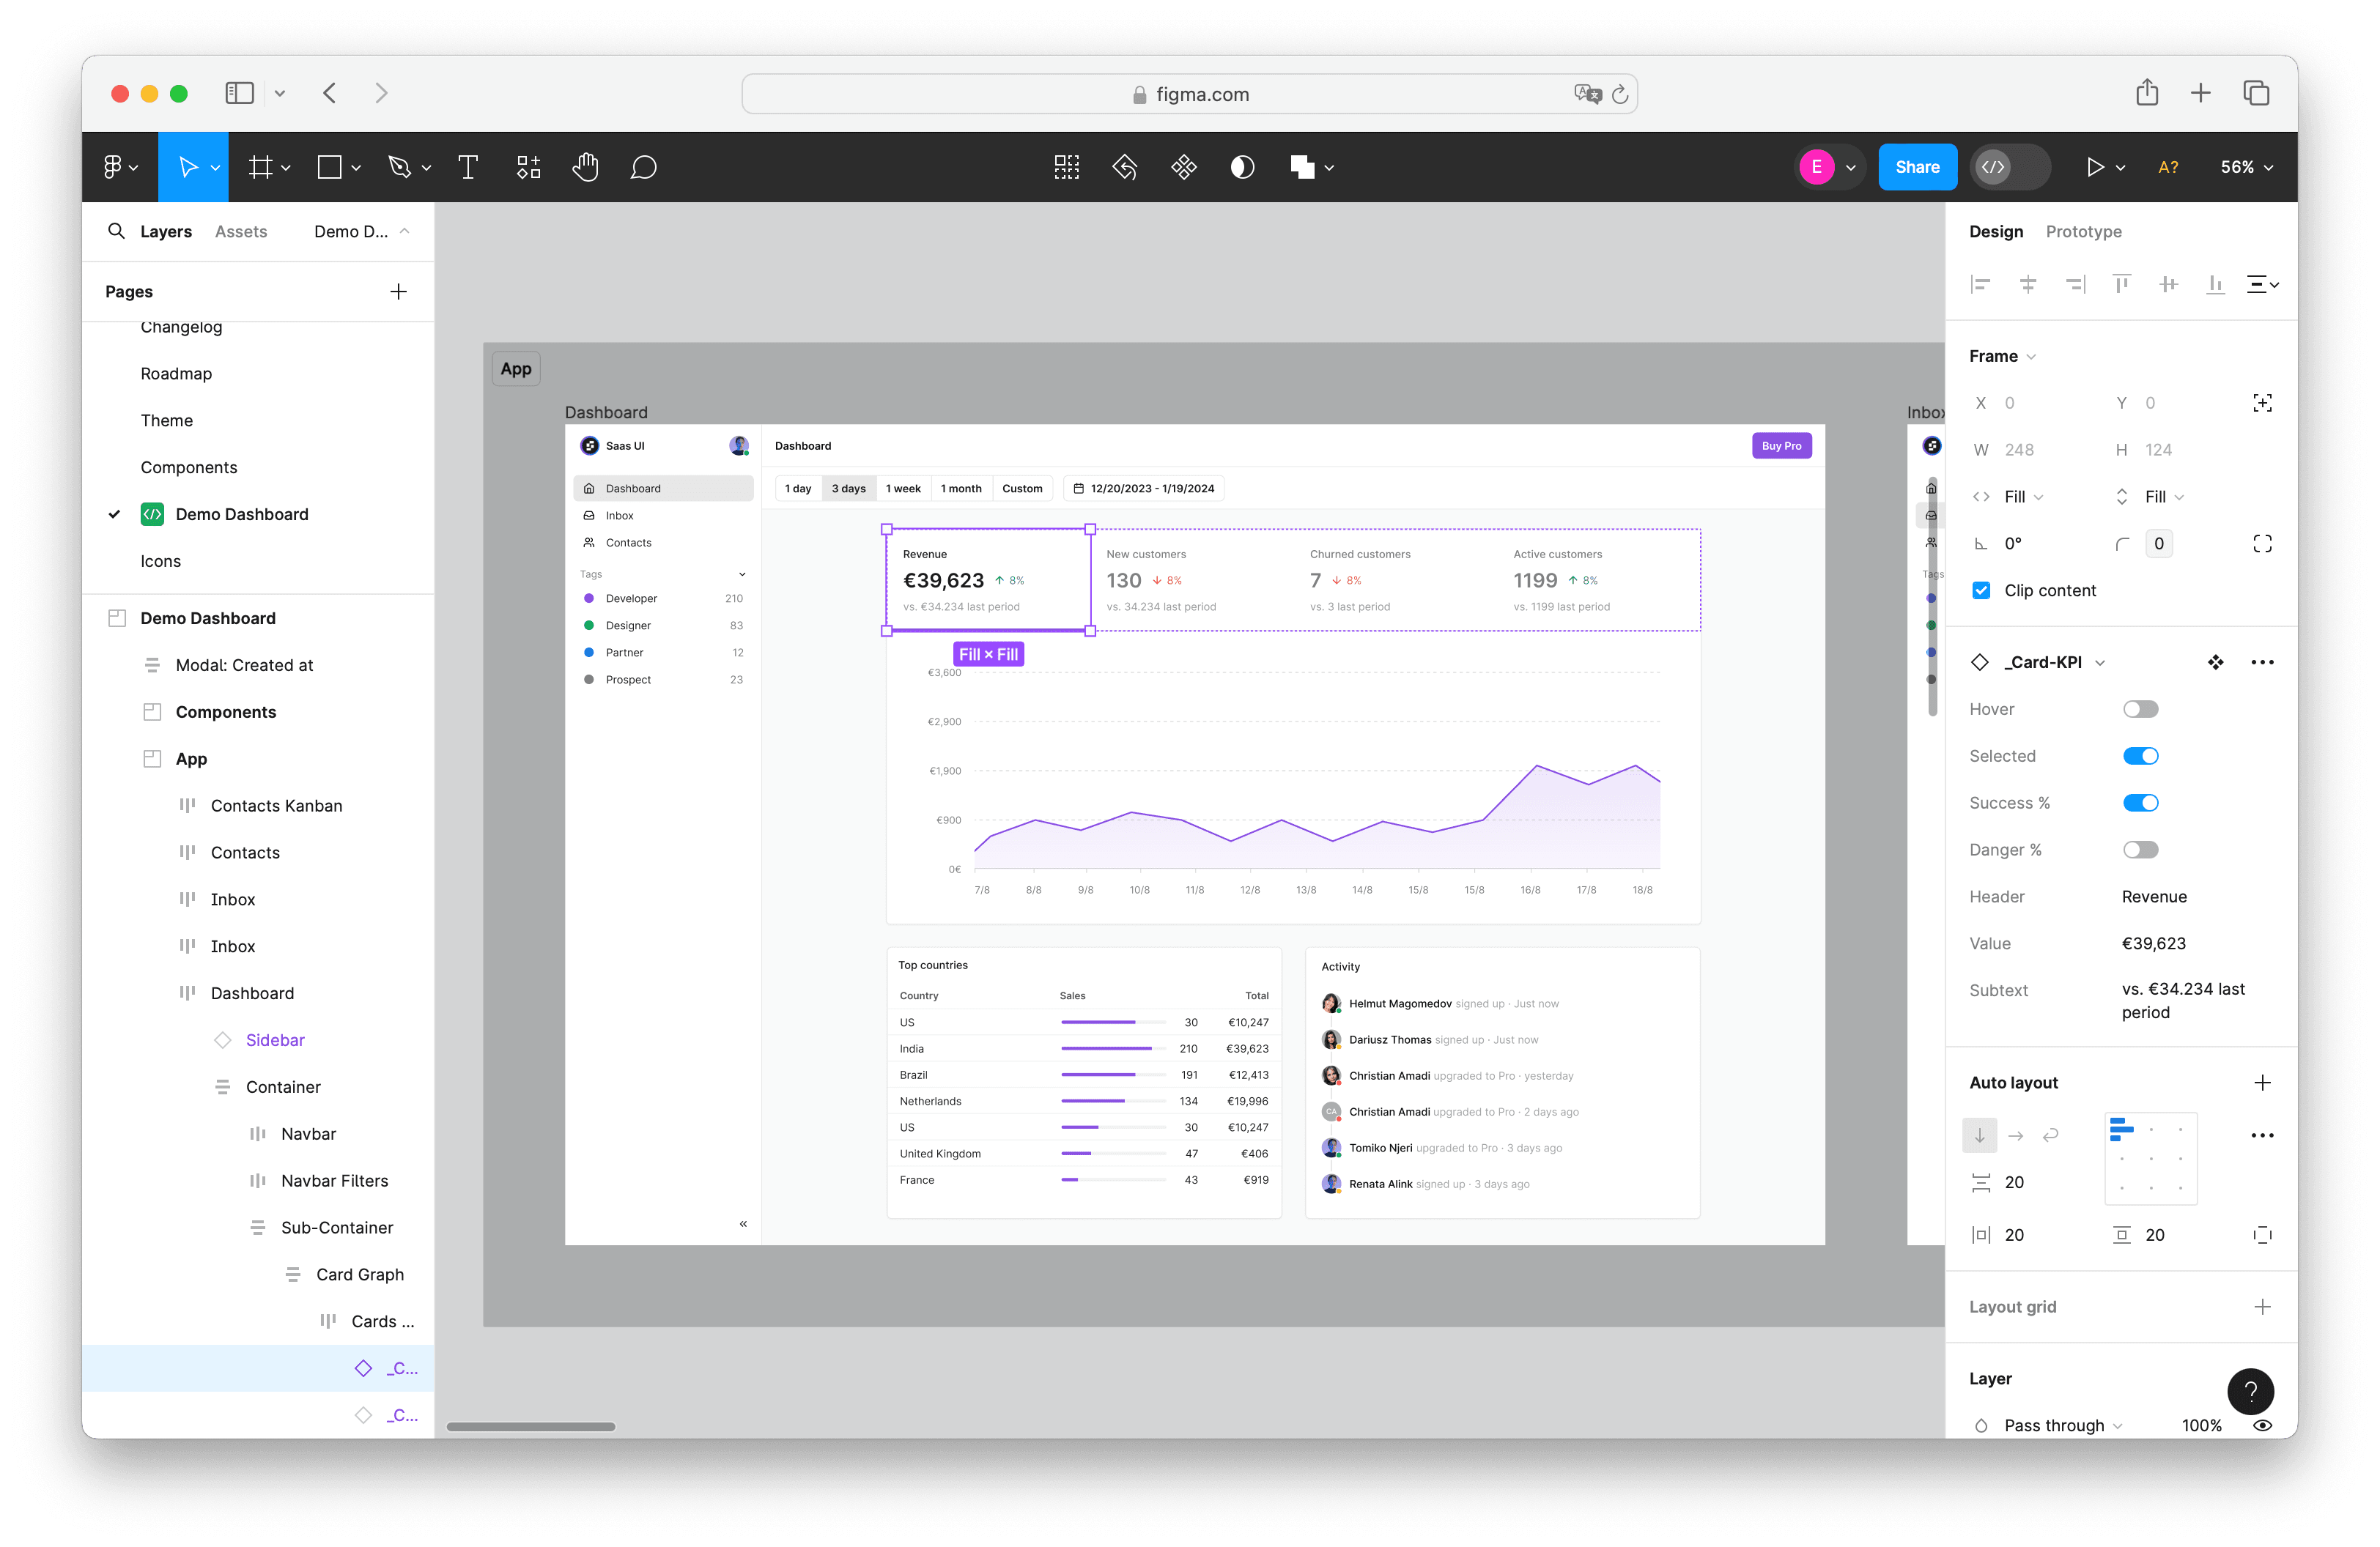
Task: Select the Pen tool
Action: 399,167
